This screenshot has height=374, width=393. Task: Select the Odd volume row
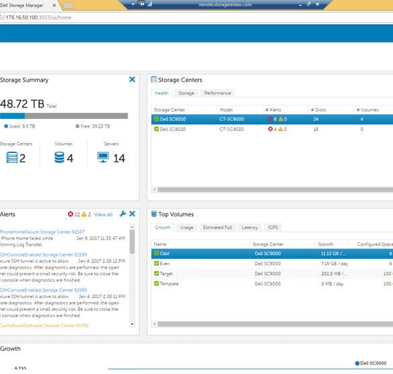click(x=272, y=254)
